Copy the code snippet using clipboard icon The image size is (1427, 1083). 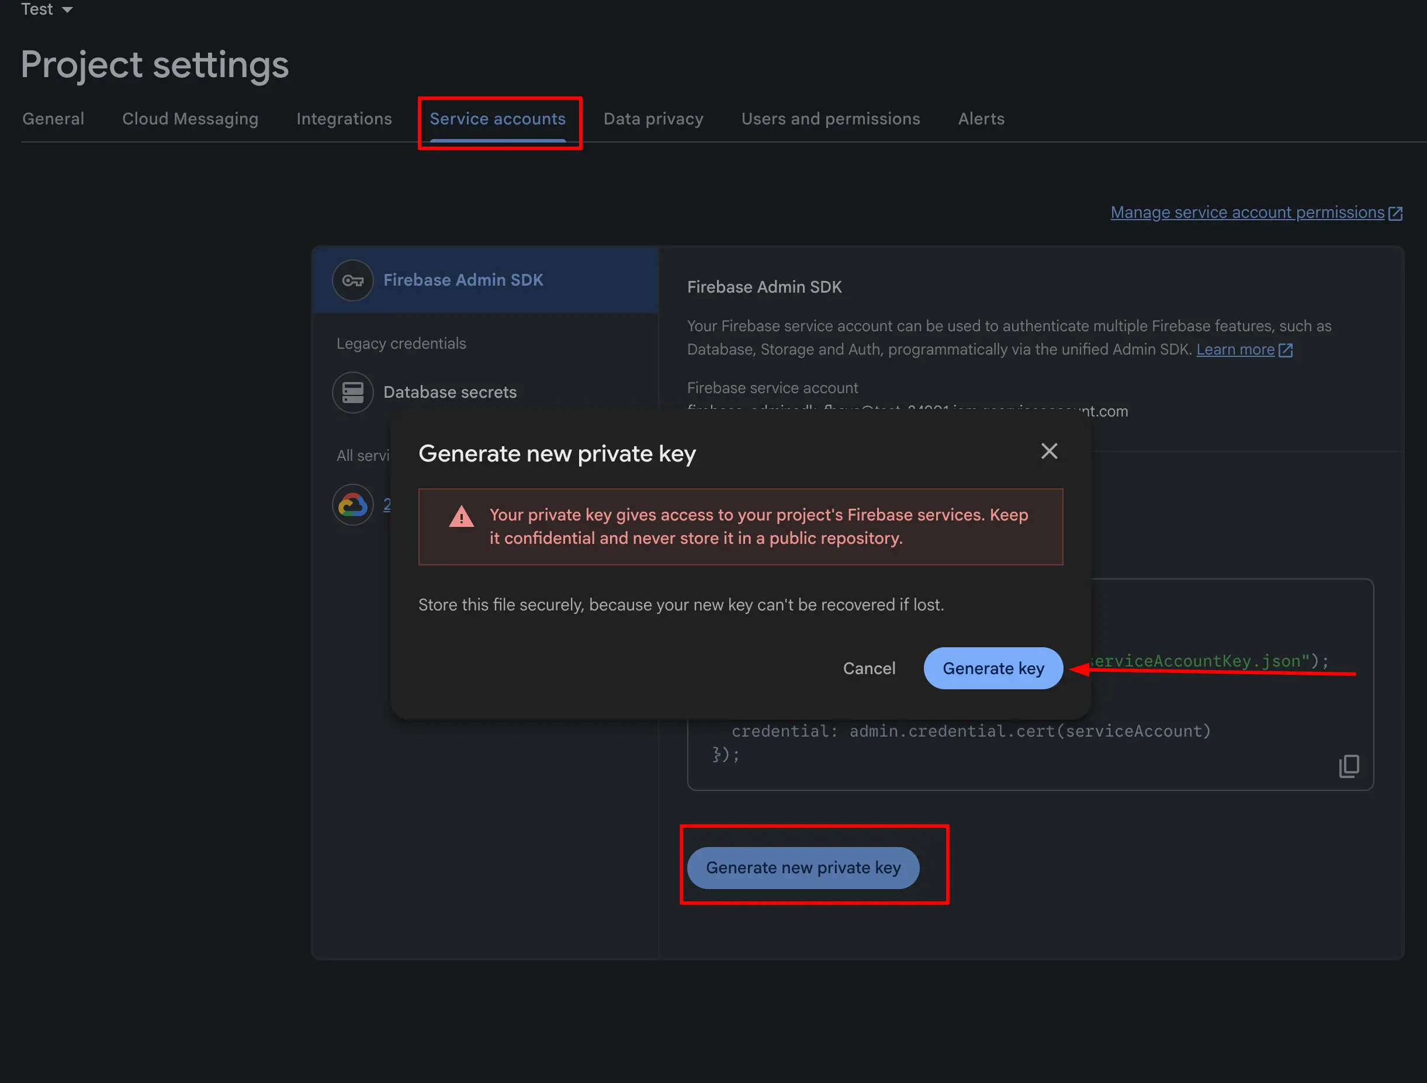coord(1349,766)
